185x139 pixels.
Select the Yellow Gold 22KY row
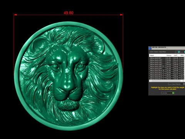point(167,68)
